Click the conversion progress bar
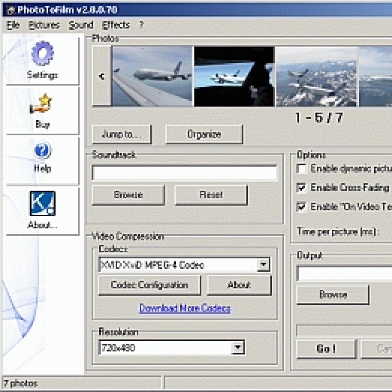The width and height of the screenshot is (392, 392). point(344,331)
